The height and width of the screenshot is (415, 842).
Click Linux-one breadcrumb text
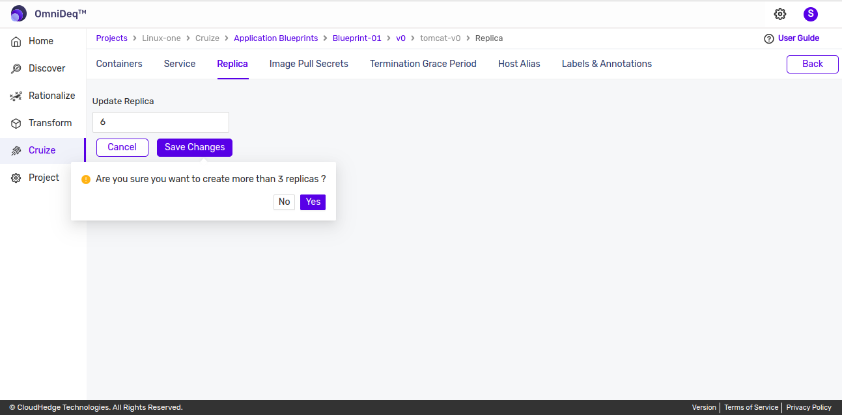(161, 38)
